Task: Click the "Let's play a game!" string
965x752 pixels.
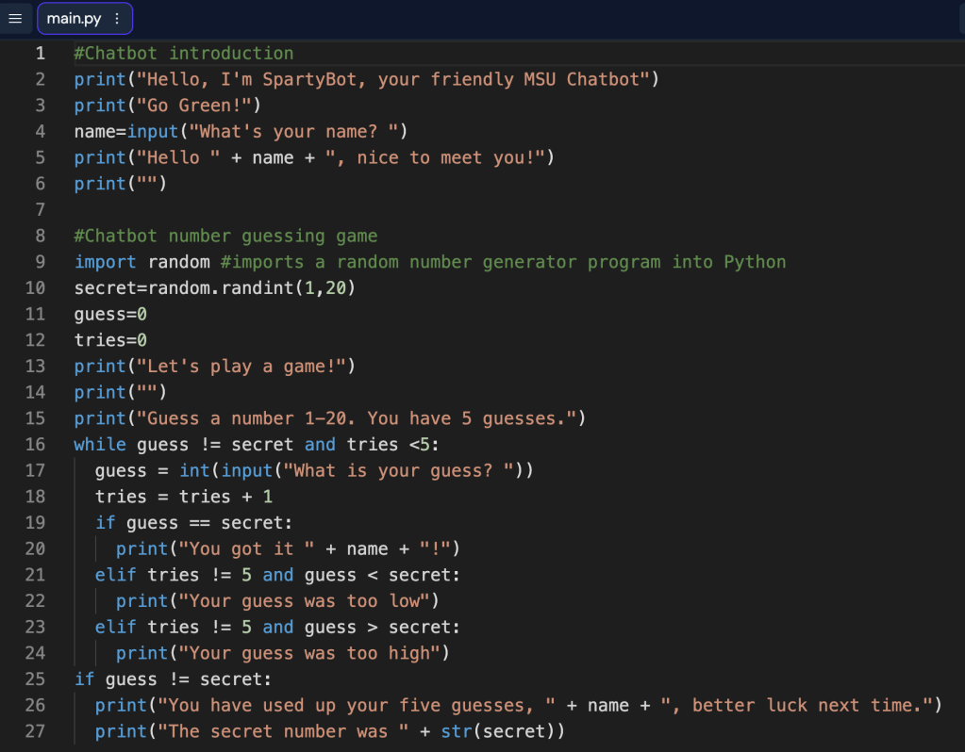Action: (241, 367)
